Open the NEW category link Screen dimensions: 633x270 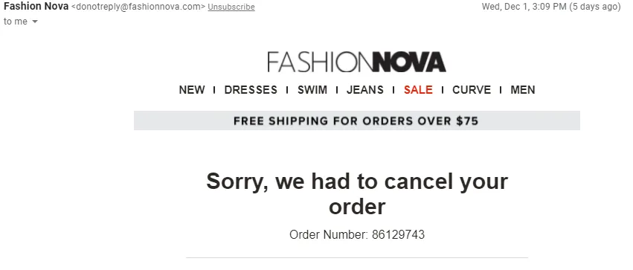coord(192,89)
